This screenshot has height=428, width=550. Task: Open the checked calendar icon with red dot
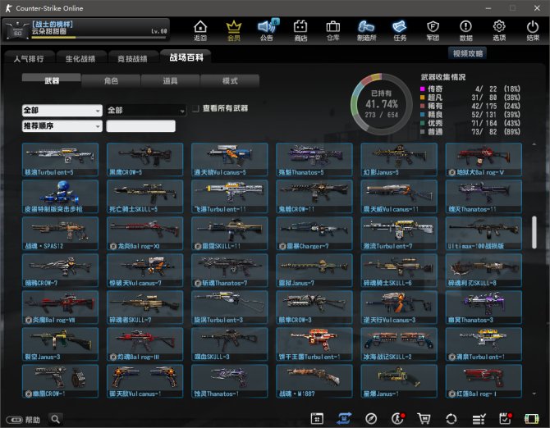505,418
